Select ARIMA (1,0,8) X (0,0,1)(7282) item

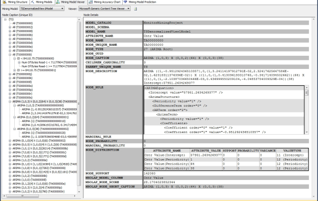tap(39, 168)
